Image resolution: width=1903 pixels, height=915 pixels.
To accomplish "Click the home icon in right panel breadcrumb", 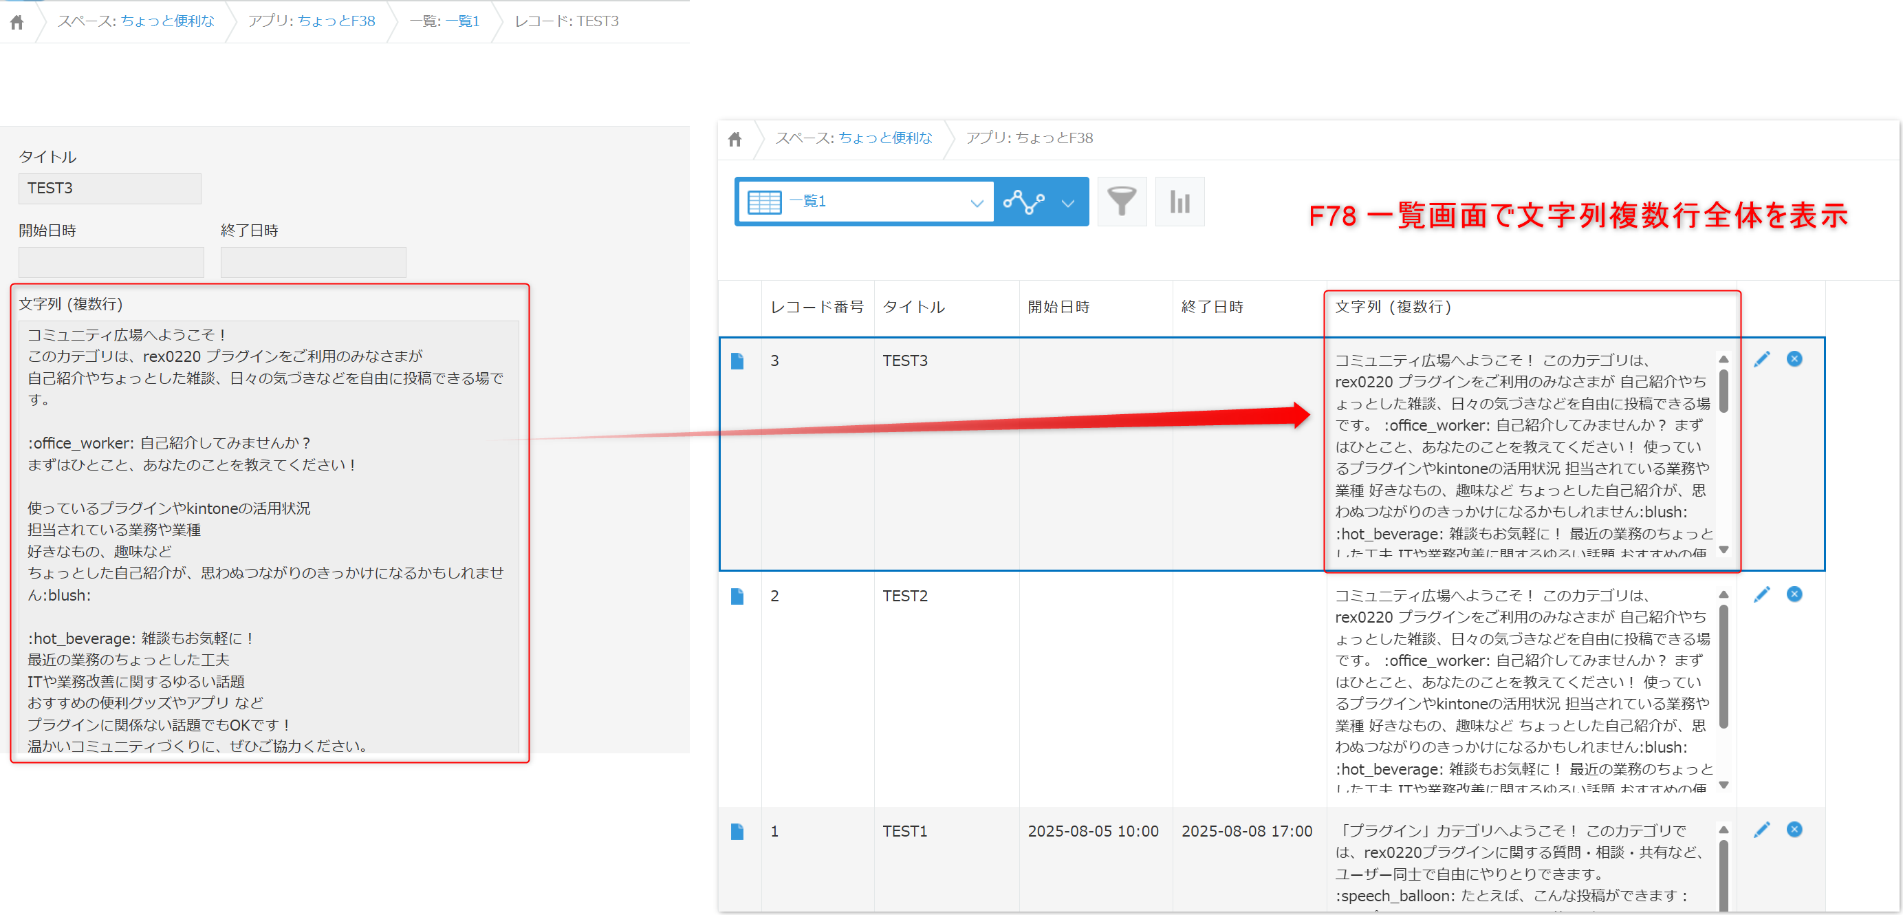I will tap(735, 139).
